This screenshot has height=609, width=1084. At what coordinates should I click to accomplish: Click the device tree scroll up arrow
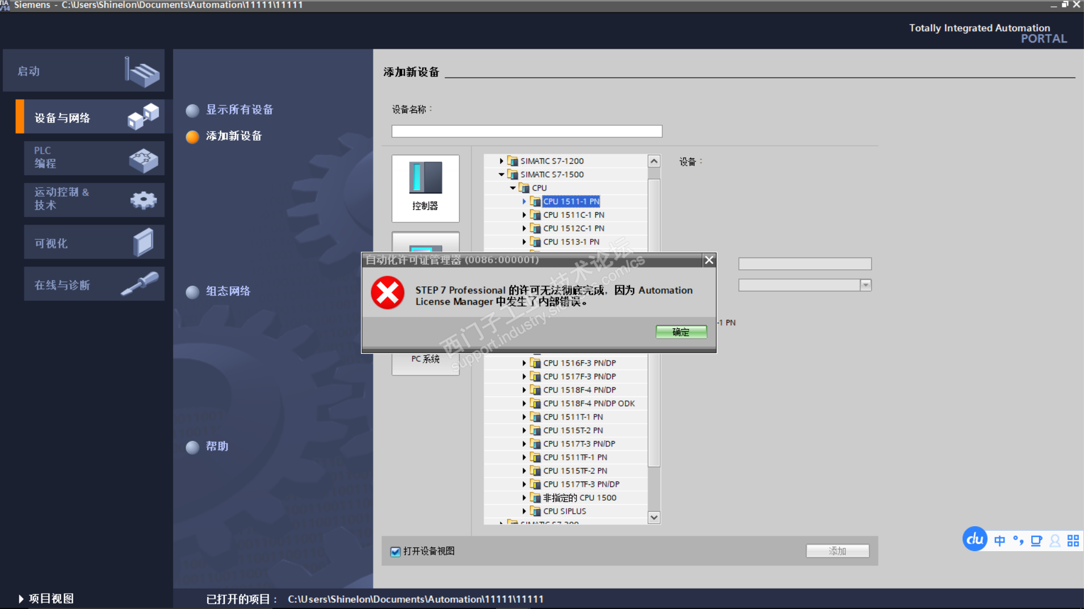(654, 161)
